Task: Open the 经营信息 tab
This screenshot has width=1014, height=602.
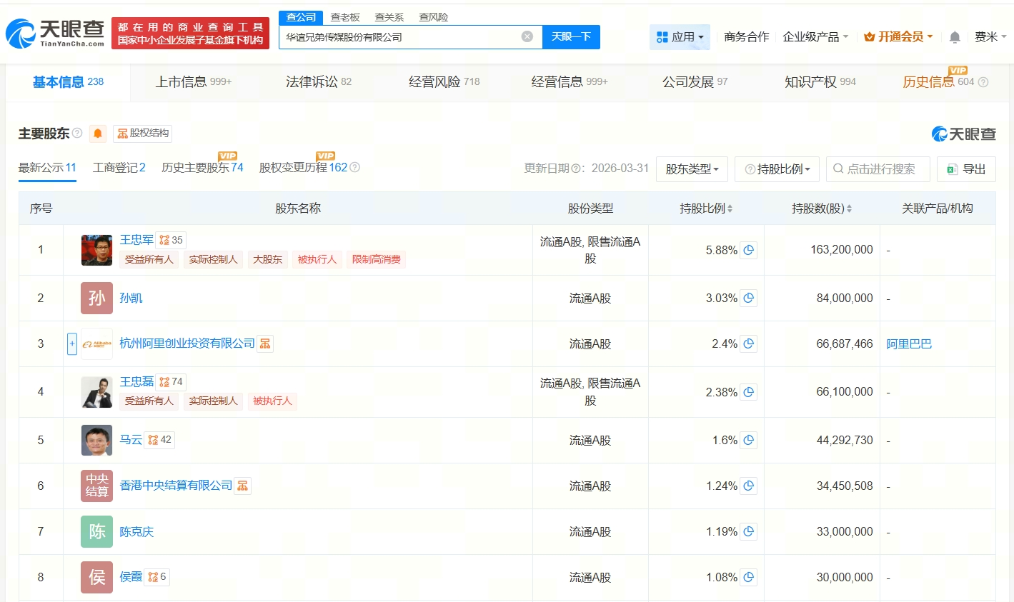Action: (x=570, y=82)
